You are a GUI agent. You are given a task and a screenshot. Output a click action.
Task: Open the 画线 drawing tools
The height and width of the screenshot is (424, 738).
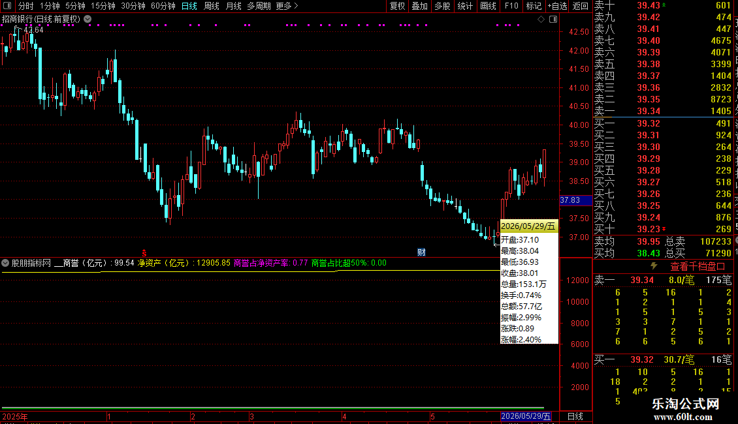[x=488, y=6]
